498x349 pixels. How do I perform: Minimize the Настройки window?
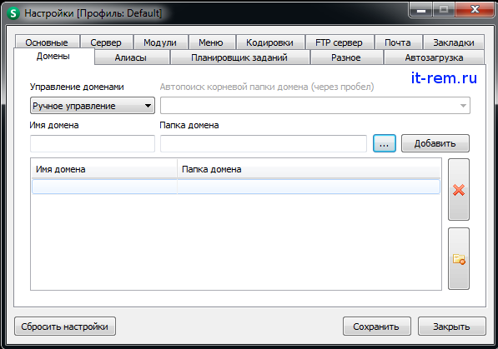pos(421,10)
